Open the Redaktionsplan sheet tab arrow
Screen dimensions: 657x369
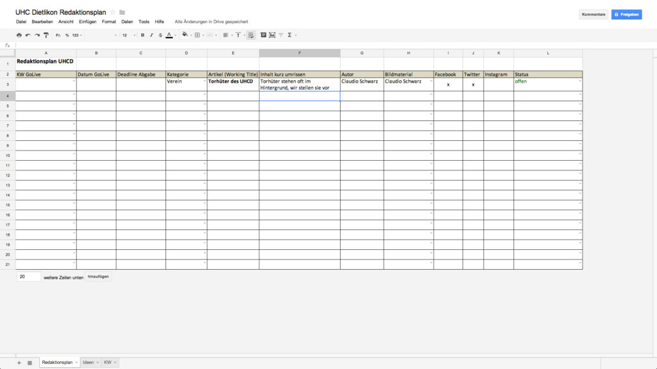(x=76, y=363)
